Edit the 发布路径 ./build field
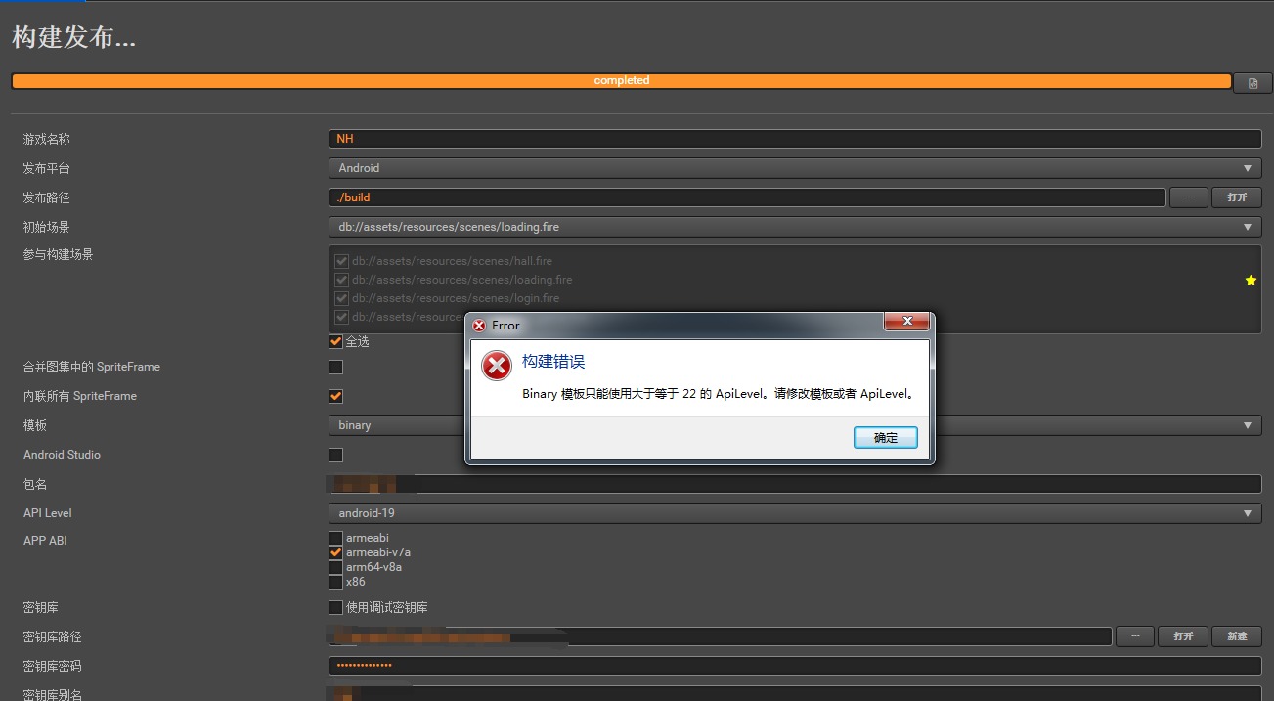This screenshot has width=1274, height=701. point(747,197)
